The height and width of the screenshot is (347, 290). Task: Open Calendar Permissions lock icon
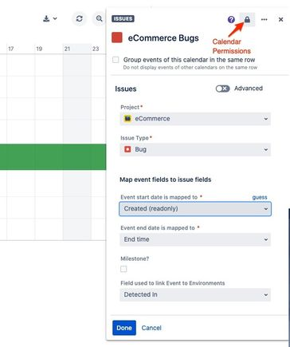click(247, 19)
